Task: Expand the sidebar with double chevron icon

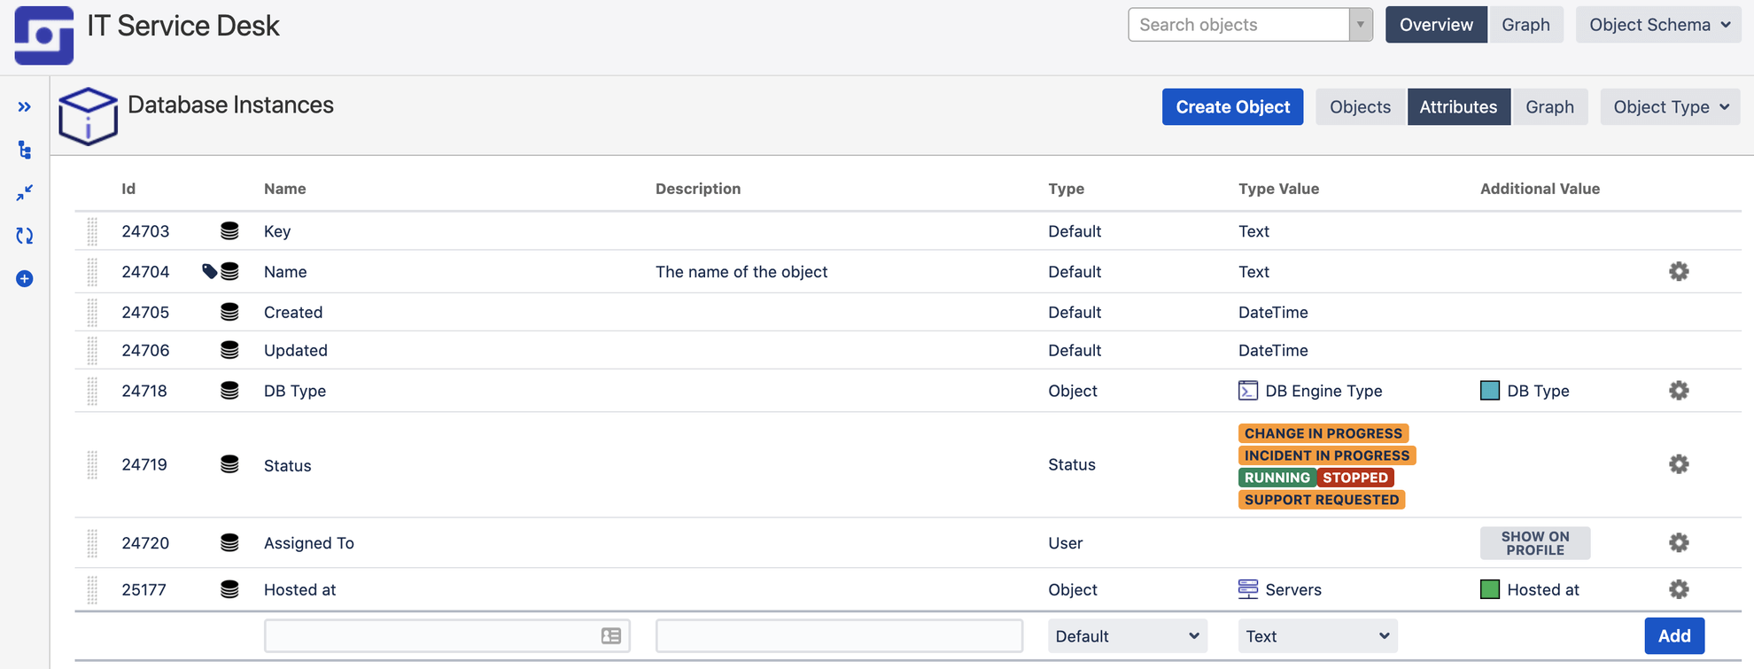Action: [x=24, y=107]
